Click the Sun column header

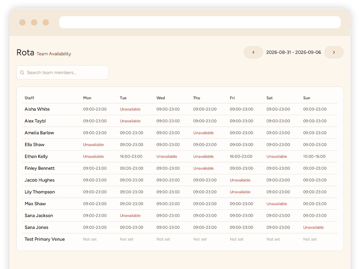click(306, 98)
